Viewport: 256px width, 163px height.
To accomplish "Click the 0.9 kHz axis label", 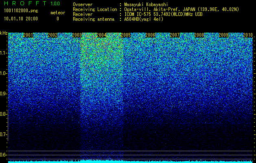I will pyautogui.click(x=4, y=94).
